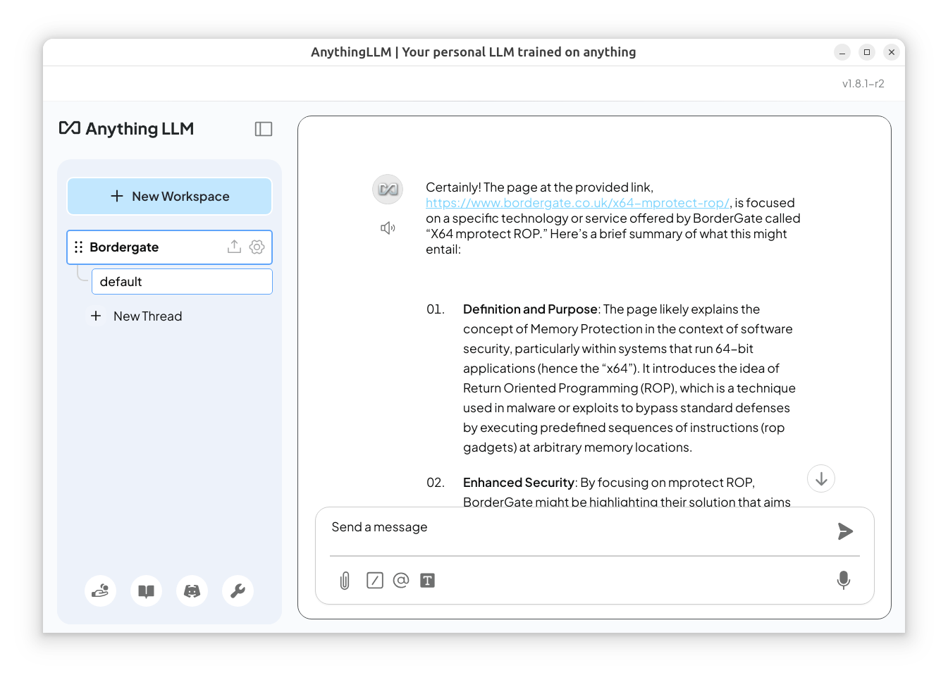Start a New Thread
The image size is (948, 680).
(147, 316)
